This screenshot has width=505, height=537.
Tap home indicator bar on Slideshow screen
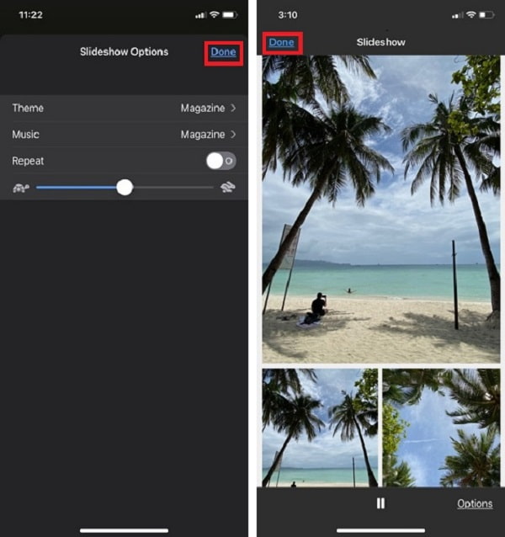coord(380,530)
